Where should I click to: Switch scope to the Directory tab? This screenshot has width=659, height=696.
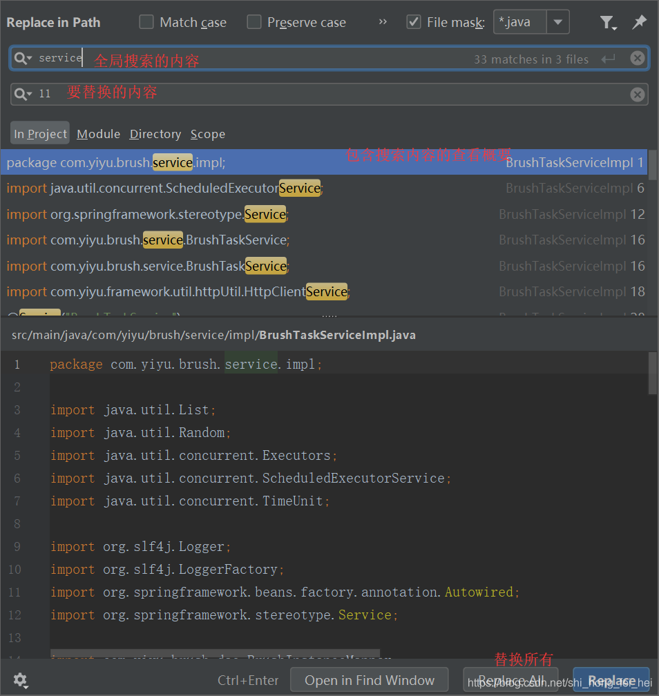coord(155,134)
